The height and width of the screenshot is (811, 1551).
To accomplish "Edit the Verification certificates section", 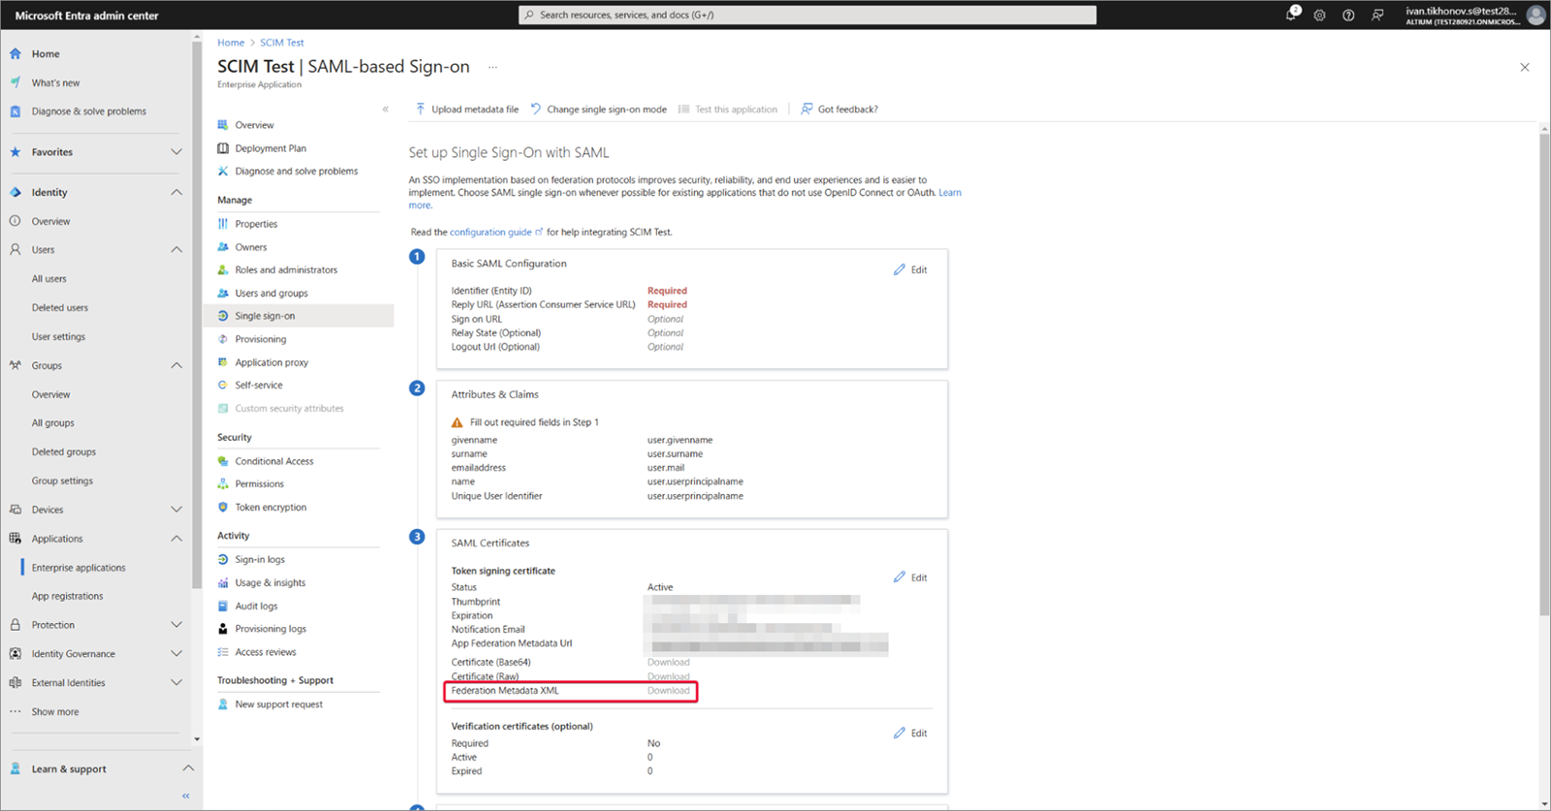I will pyautogui.click(x=910, y=733).
